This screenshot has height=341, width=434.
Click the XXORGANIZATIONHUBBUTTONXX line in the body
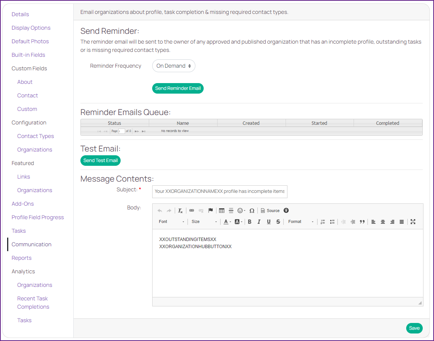pos(195,247)
